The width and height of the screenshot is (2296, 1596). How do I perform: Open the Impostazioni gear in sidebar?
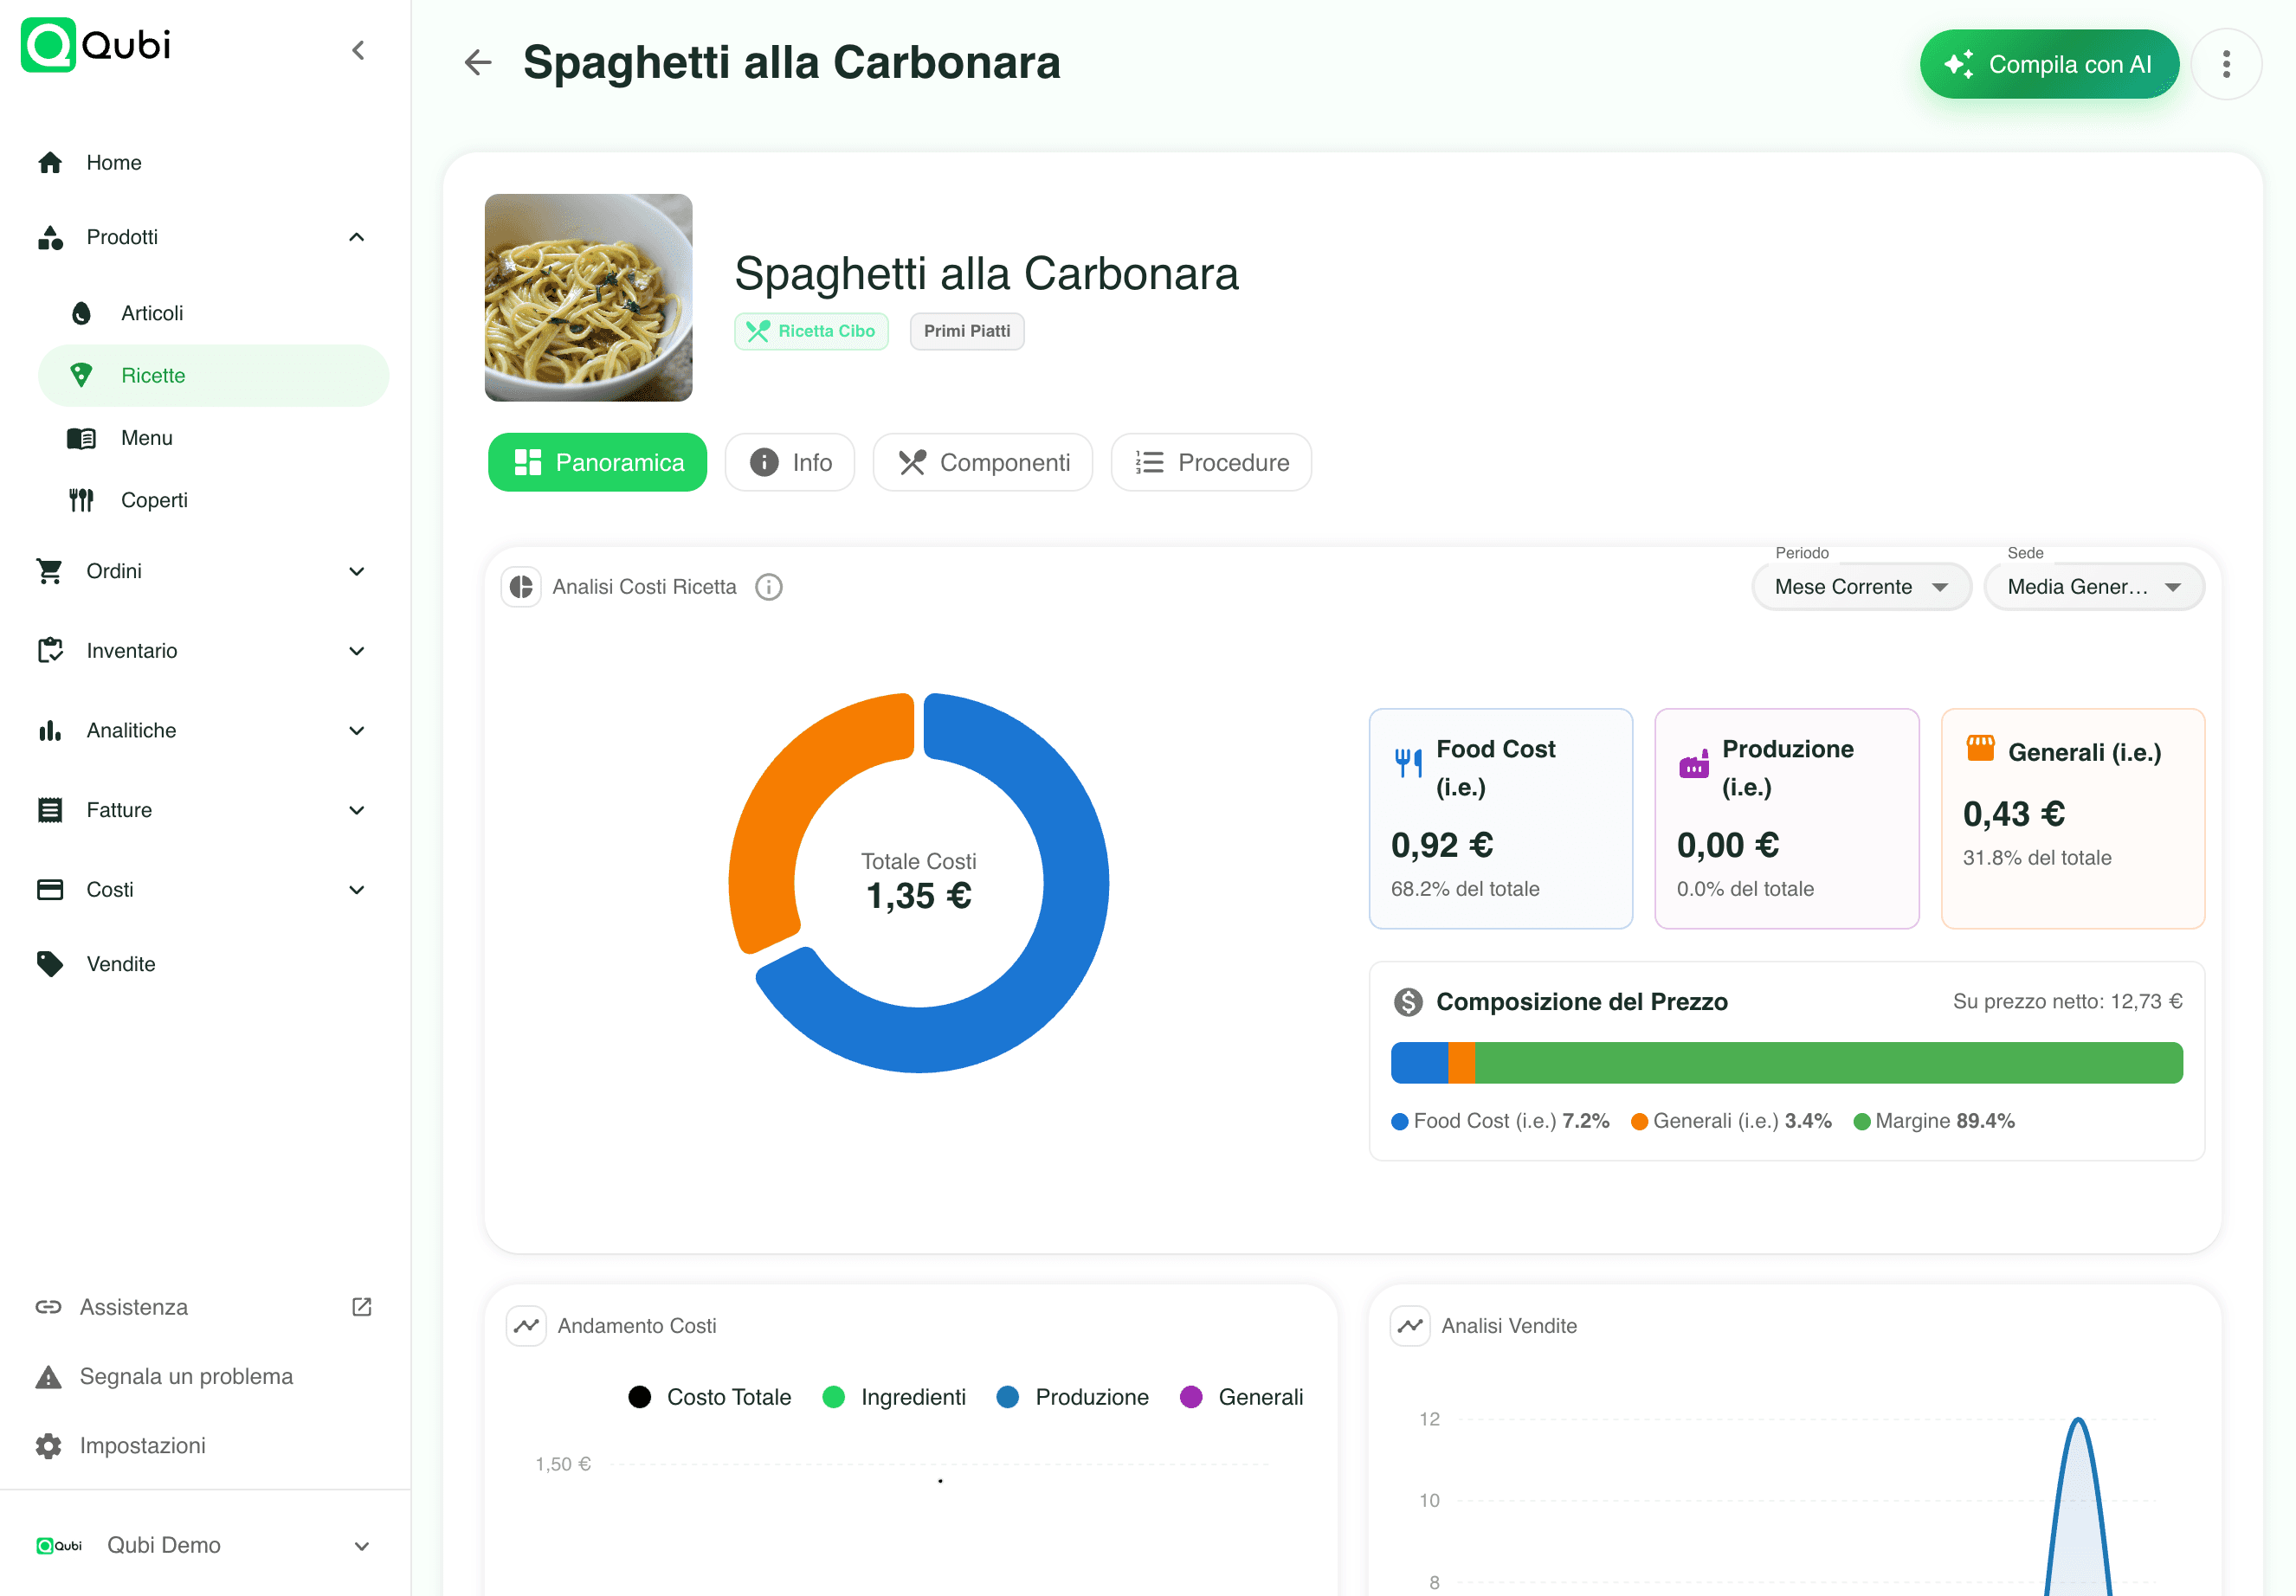(x=49, y=1445)
